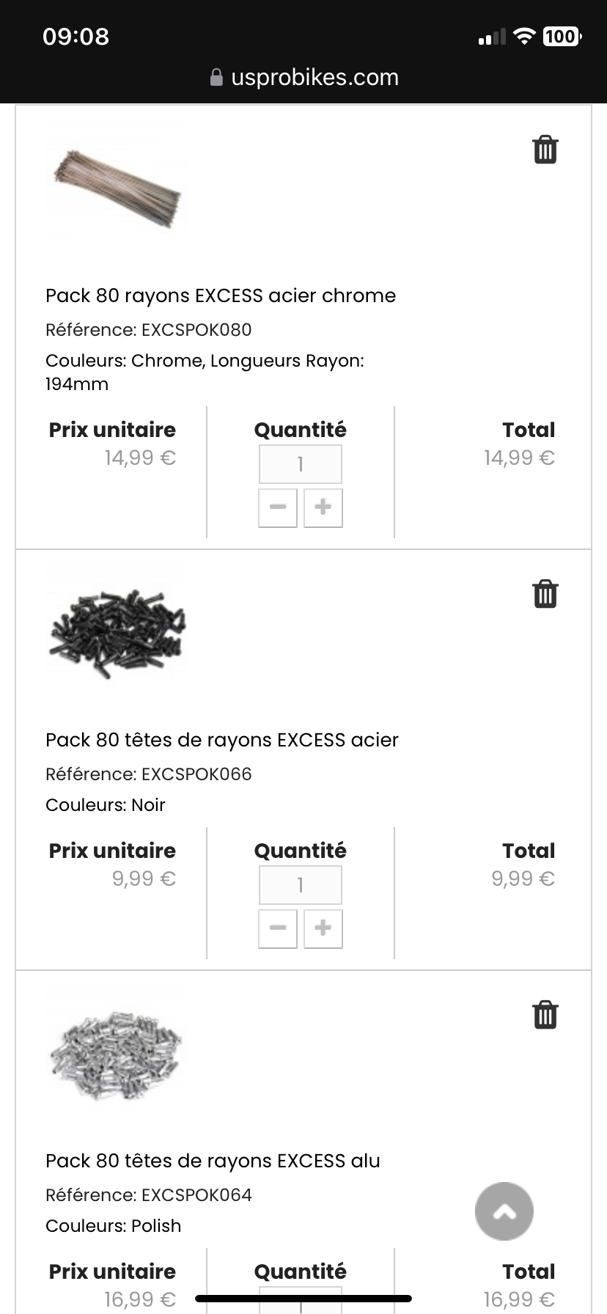Open Pack 80 têtes de rayons EXCESS acier
Image resolution: width=607 pixels, height=1314 pixels.
(222, 740)
